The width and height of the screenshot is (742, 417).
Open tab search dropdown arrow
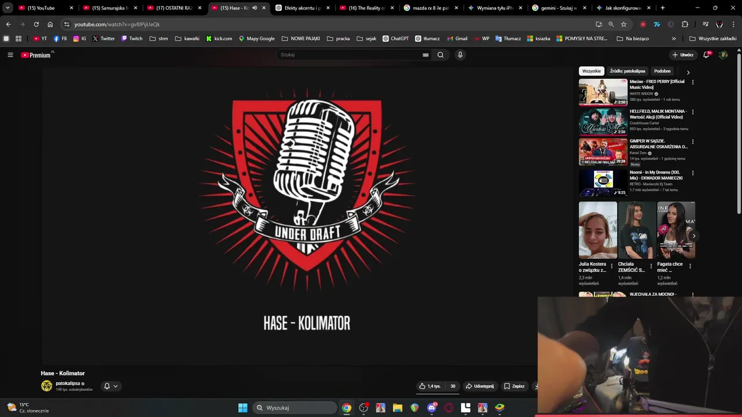[x=8, y=8]
